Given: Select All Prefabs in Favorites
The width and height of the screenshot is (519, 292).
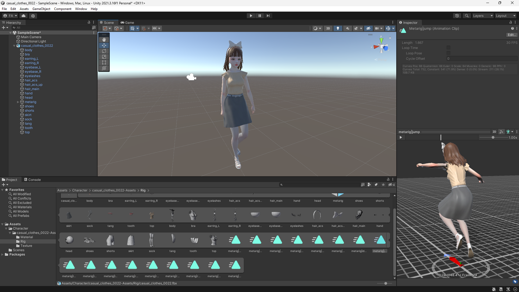Looking at the screenshot, I should coord(21,216).
